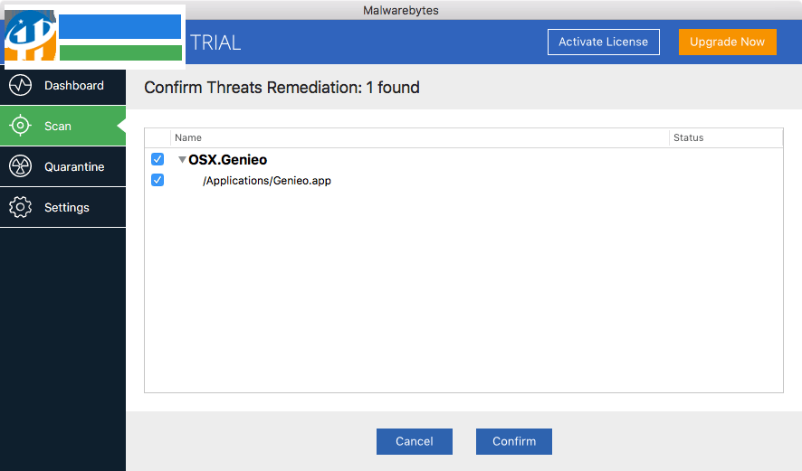The height and width of the screenshot is (471, 802).
Task: Select the /Applications/Genieo.app file path
Action: [267, 181]
